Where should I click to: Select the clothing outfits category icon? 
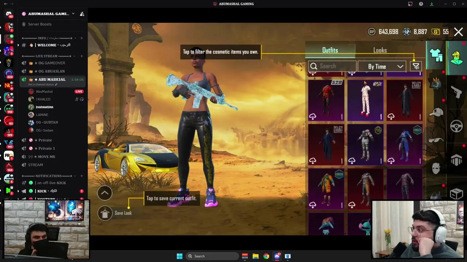tap(436, 55)
